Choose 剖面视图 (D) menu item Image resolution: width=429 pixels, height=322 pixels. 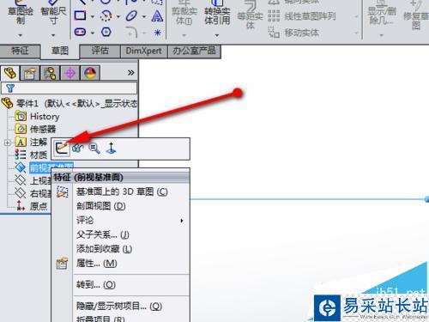click(x=101, y=206)
